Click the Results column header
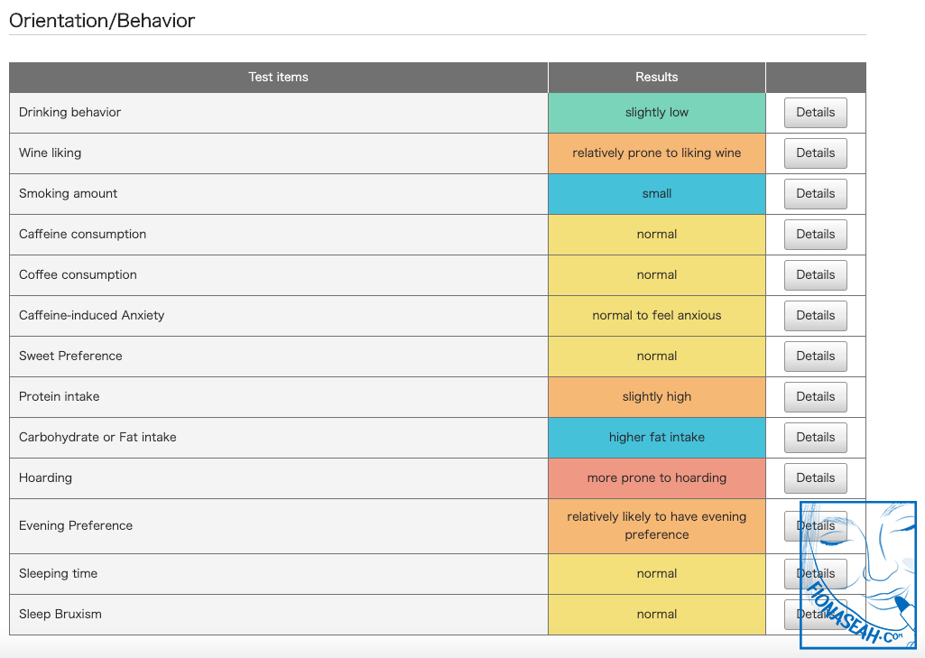 pos(656,78)
